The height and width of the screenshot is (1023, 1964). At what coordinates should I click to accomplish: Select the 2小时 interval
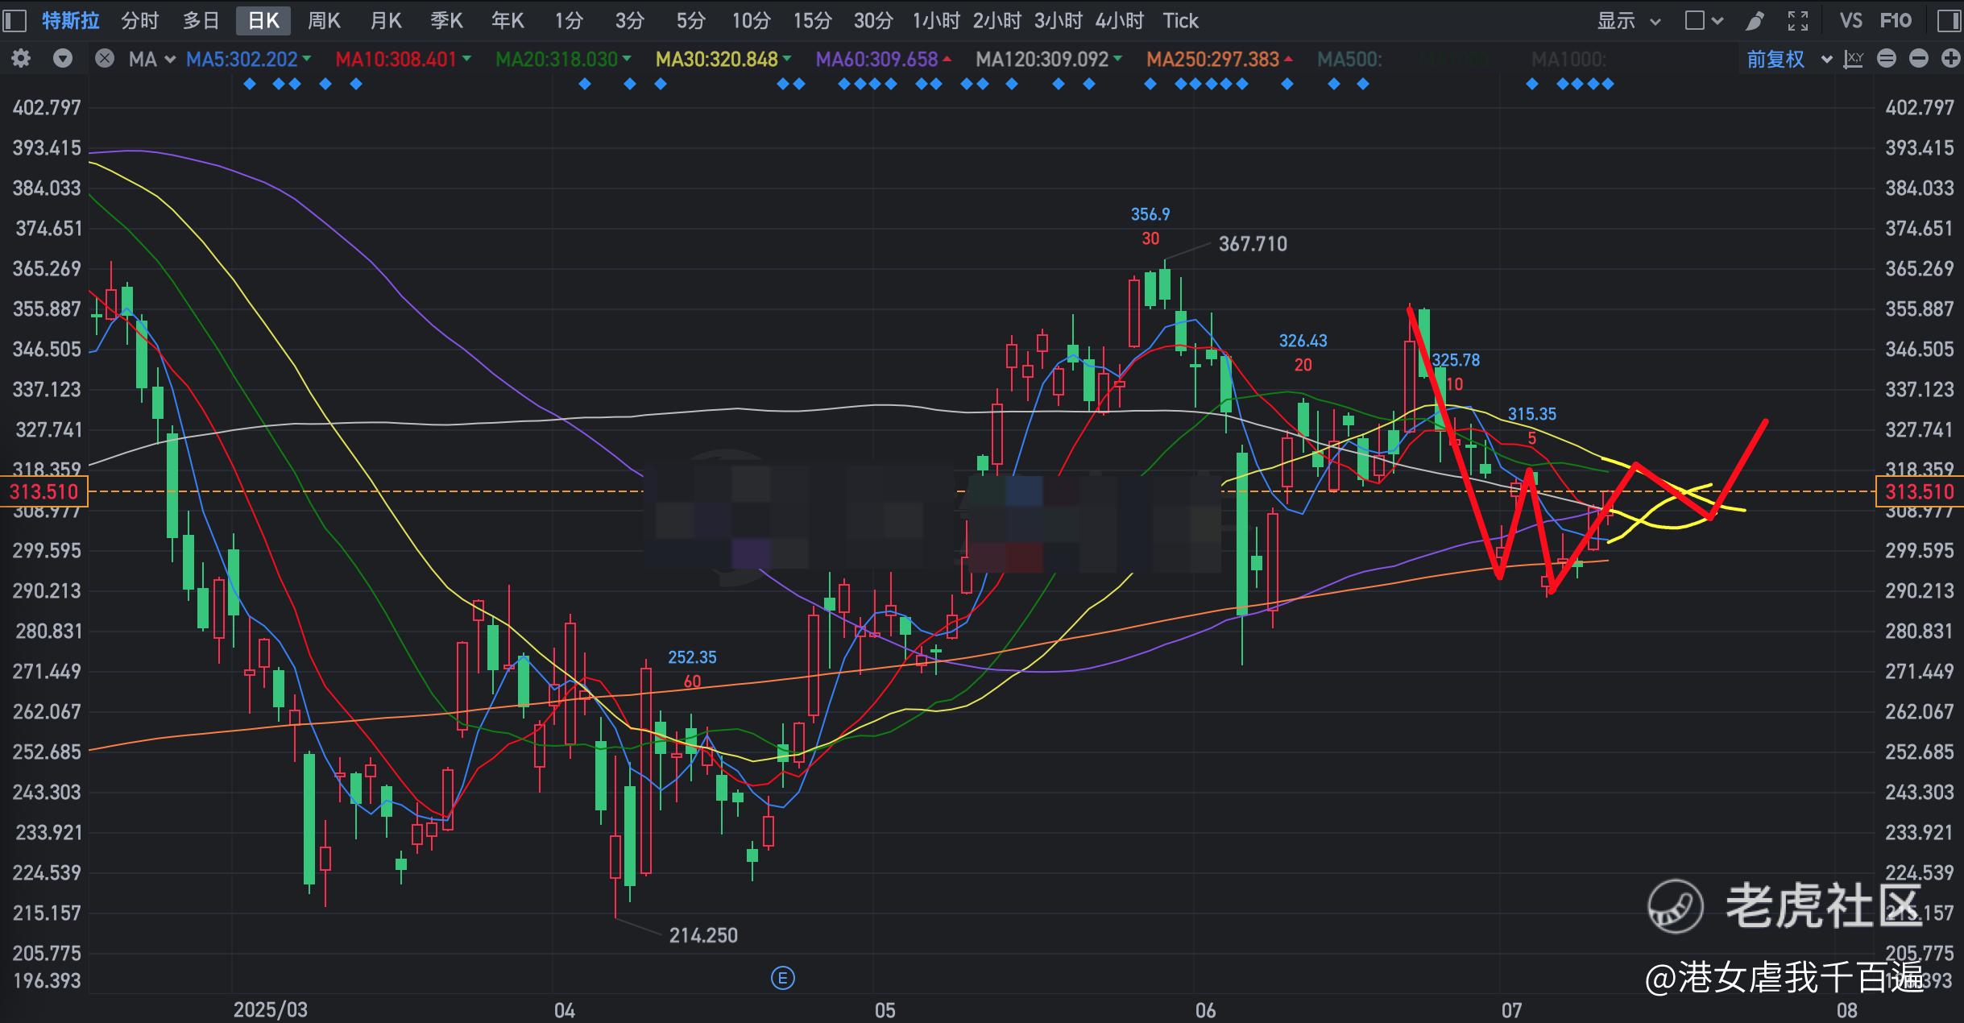tap(997, 21)
